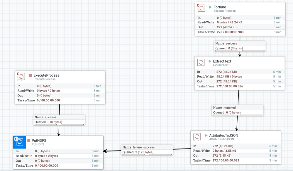Image resolution: width=293 pixels, height=171 pixels.
Task: Click the blue PutHDFS processor icon
Action: click(x=19, y=142)
